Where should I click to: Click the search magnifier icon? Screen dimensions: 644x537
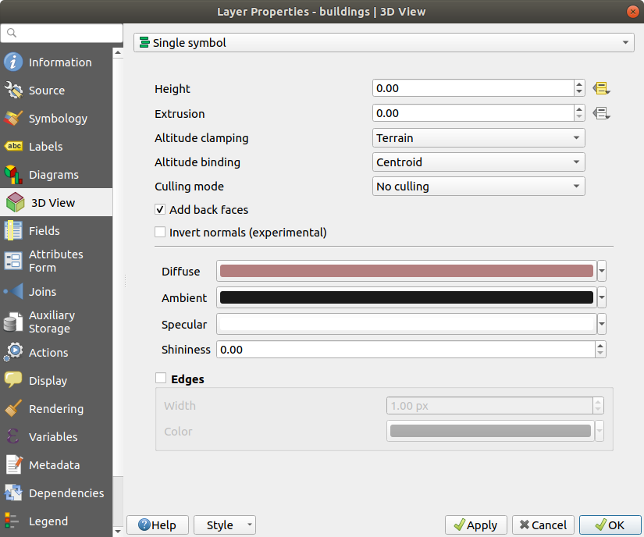click(12, 33)
